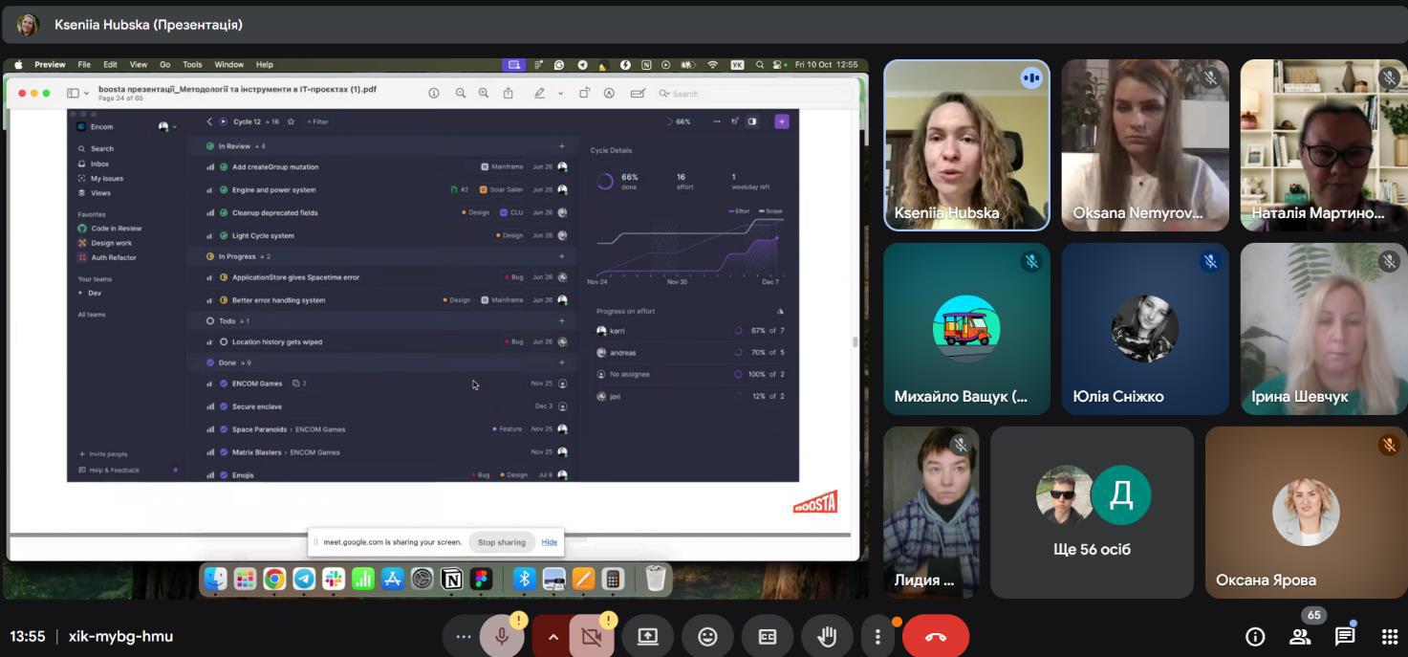This screenshot has height=657, width=1408.
Task: Open three-dot more options in call bar
Action: [x=877, y=637]
